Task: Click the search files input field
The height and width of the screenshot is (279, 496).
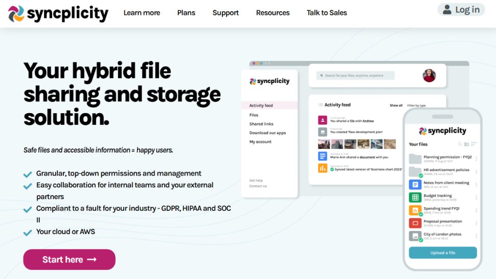Action: pyautogui.click(x=355, y=75)
